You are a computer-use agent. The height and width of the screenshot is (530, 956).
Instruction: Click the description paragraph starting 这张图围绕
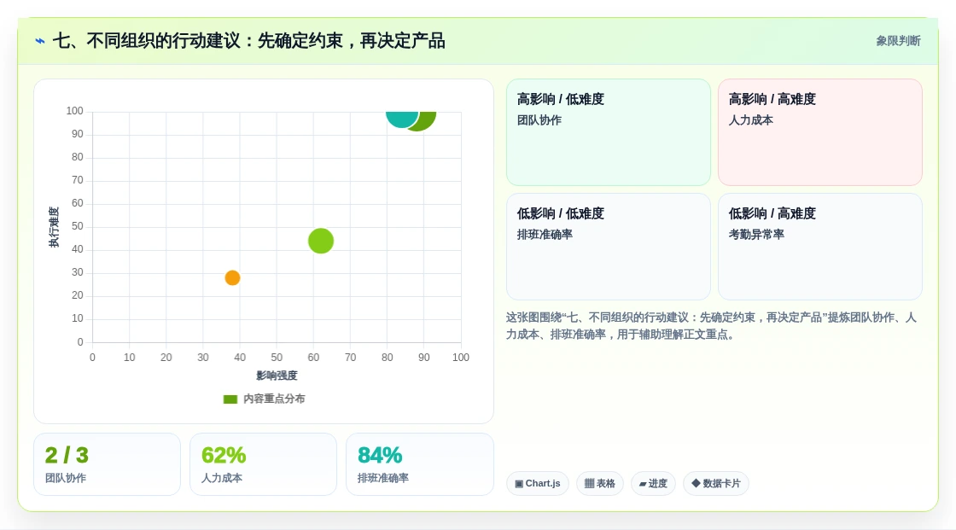tap(711, 326)
